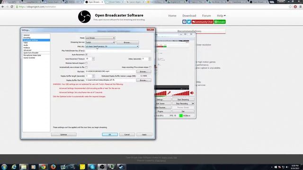303x170 pixels.
Task: Click Exit in OBS window
Action: [183, 111]
